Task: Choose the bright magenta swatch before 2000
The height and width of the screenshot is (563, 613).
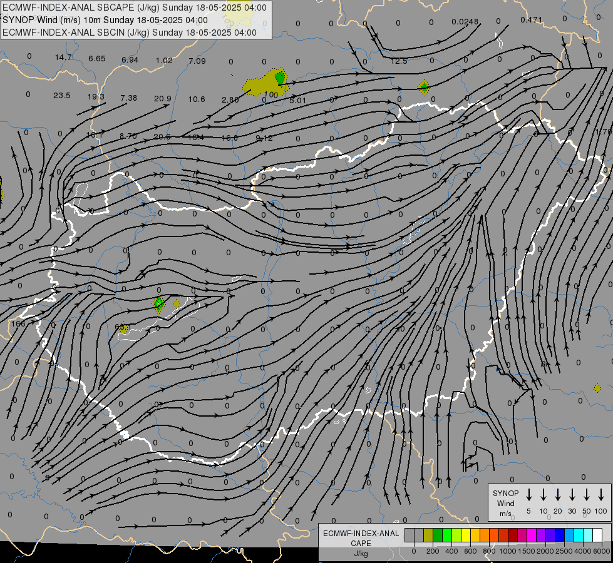Action: [532, 535]
